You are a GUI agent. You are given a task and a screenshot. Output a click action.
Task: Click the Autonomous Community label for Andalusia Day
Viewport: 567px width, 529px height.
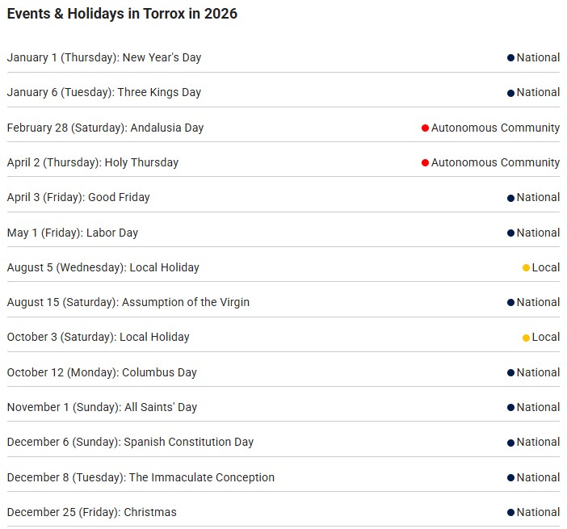[x=495, y=128]
